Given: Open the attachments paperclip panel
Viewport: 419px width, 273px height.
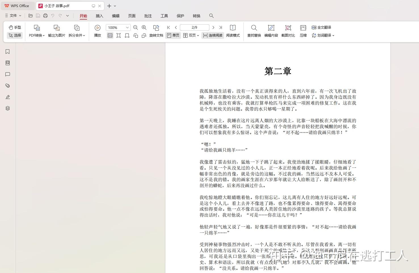Looking at the screenshot, I should pyautogui.click(x=8, y=86).
